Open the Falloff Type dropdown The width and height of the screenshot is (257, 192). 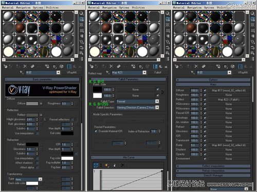click(138, 102)
